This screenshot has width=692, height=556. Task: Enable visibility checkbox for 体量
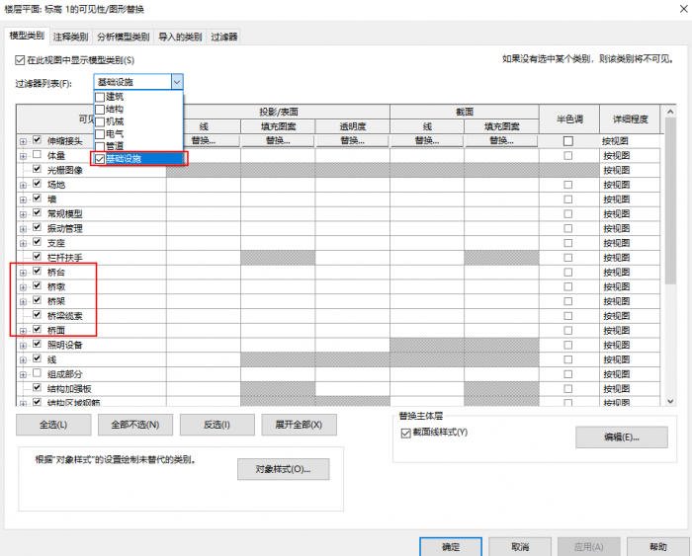[38, 155]
